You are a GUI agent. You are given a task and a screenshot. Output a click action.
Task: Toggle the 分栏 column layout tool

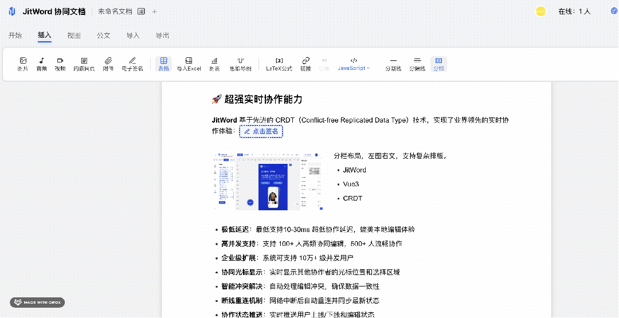point(438,64)
